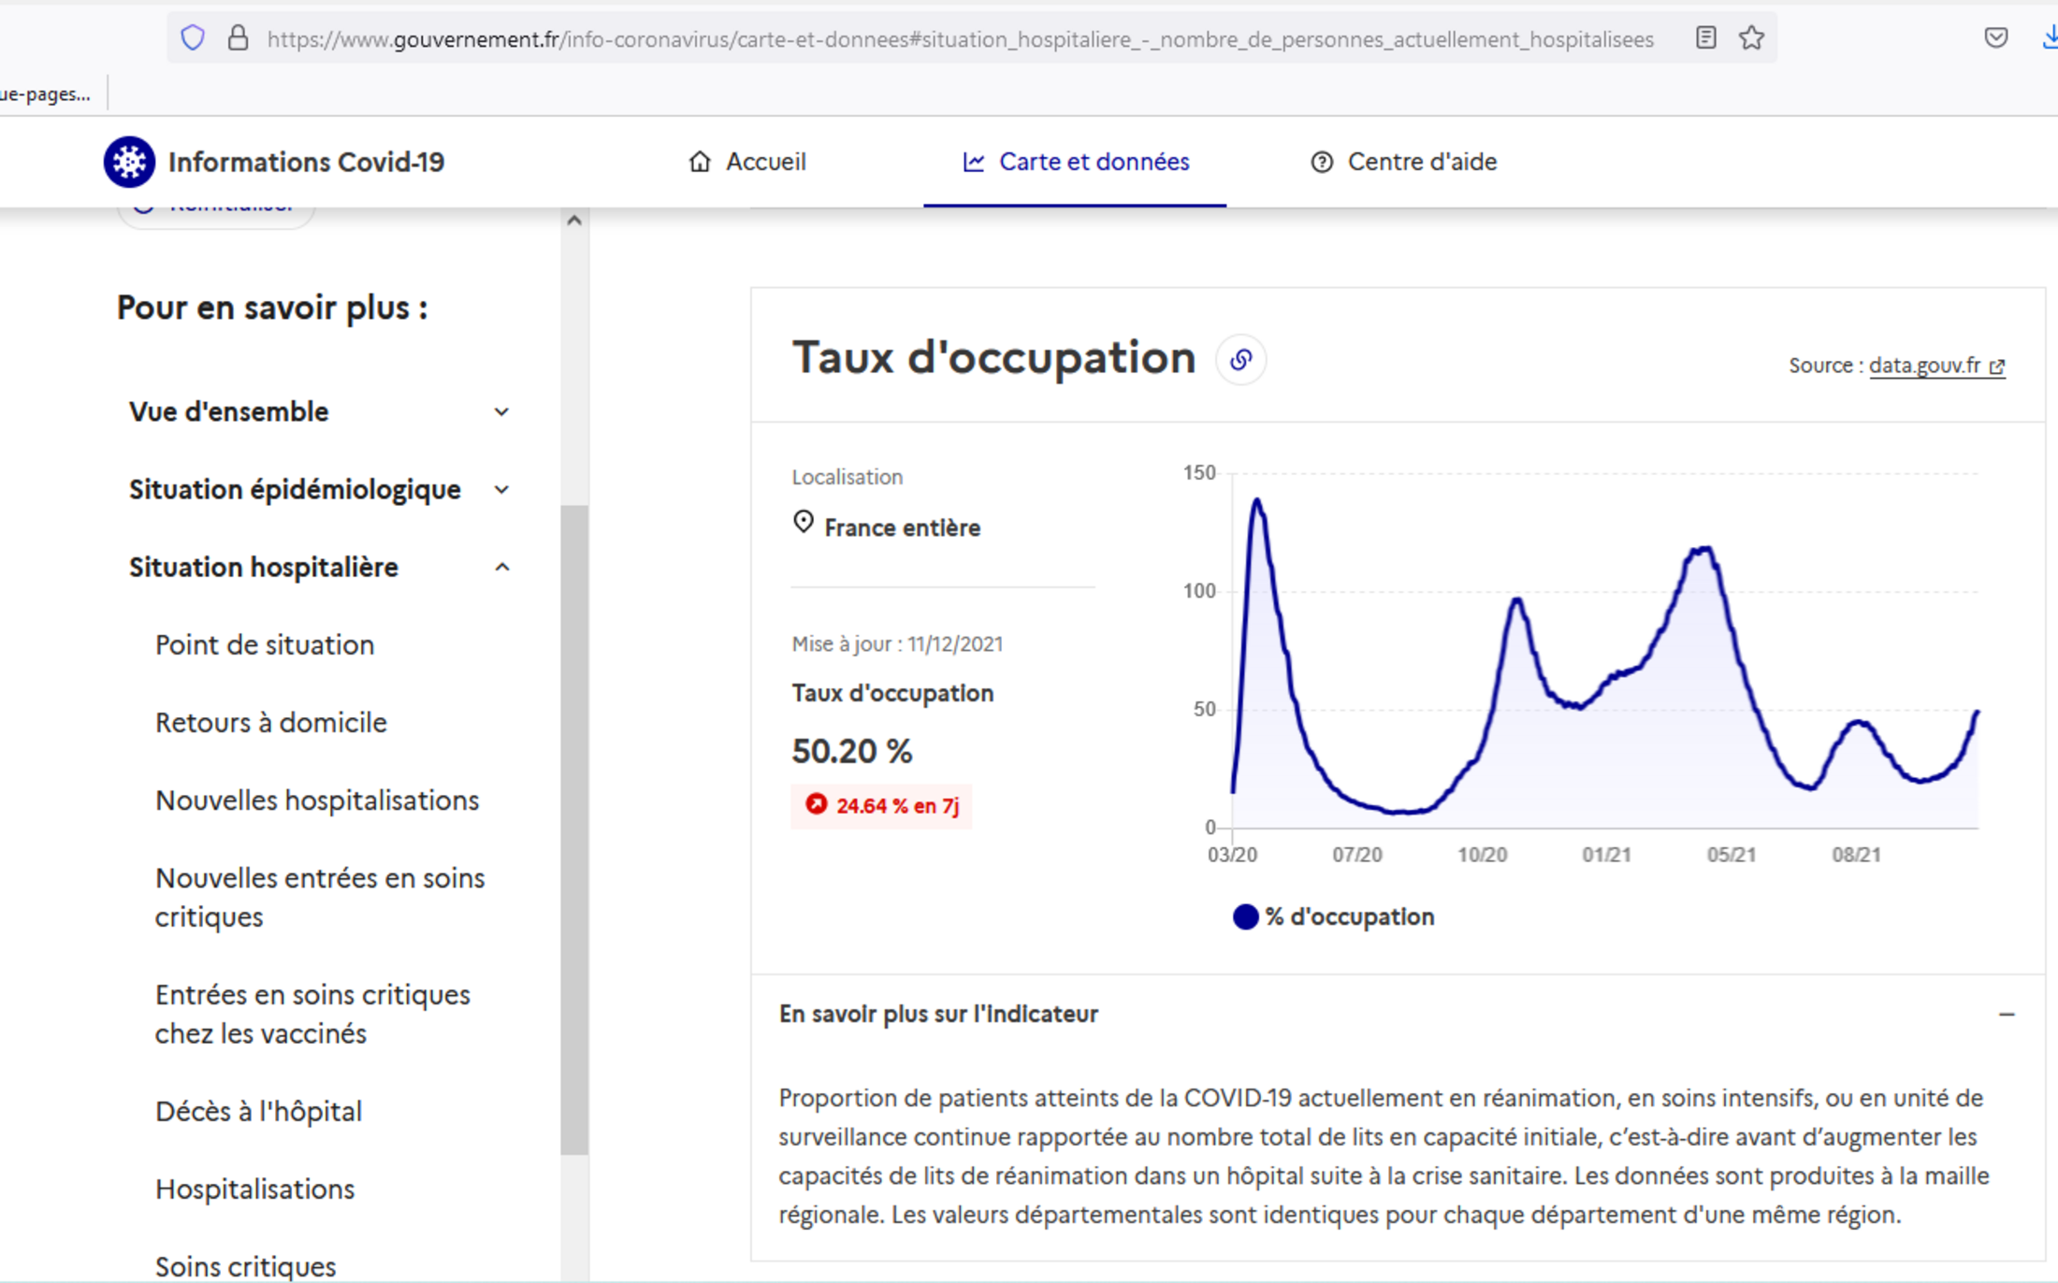Copy link icon next to Taux d'occupation
The height and width of the screenshot is (1283, 2058).
pos(1240,360)
